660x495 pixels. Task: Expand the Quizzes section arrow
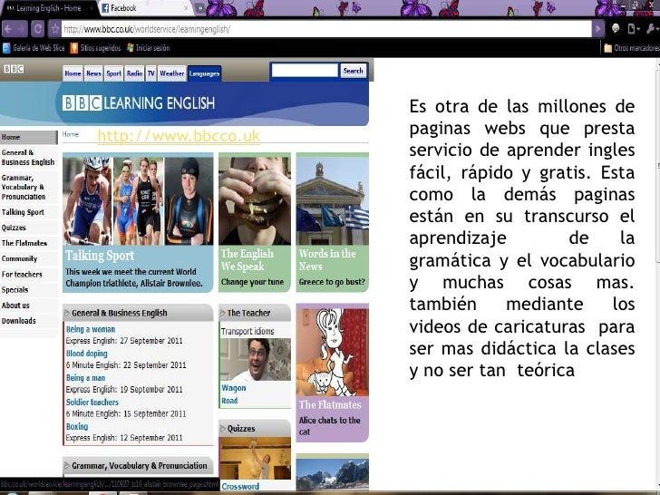(x=223, y=429)
